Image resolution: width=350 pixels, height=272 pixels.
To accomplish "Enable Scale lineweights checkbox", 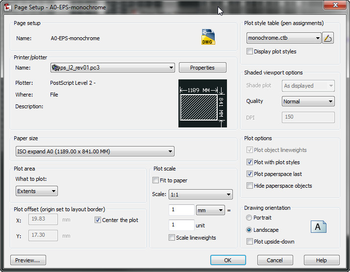I will [172, 237].
